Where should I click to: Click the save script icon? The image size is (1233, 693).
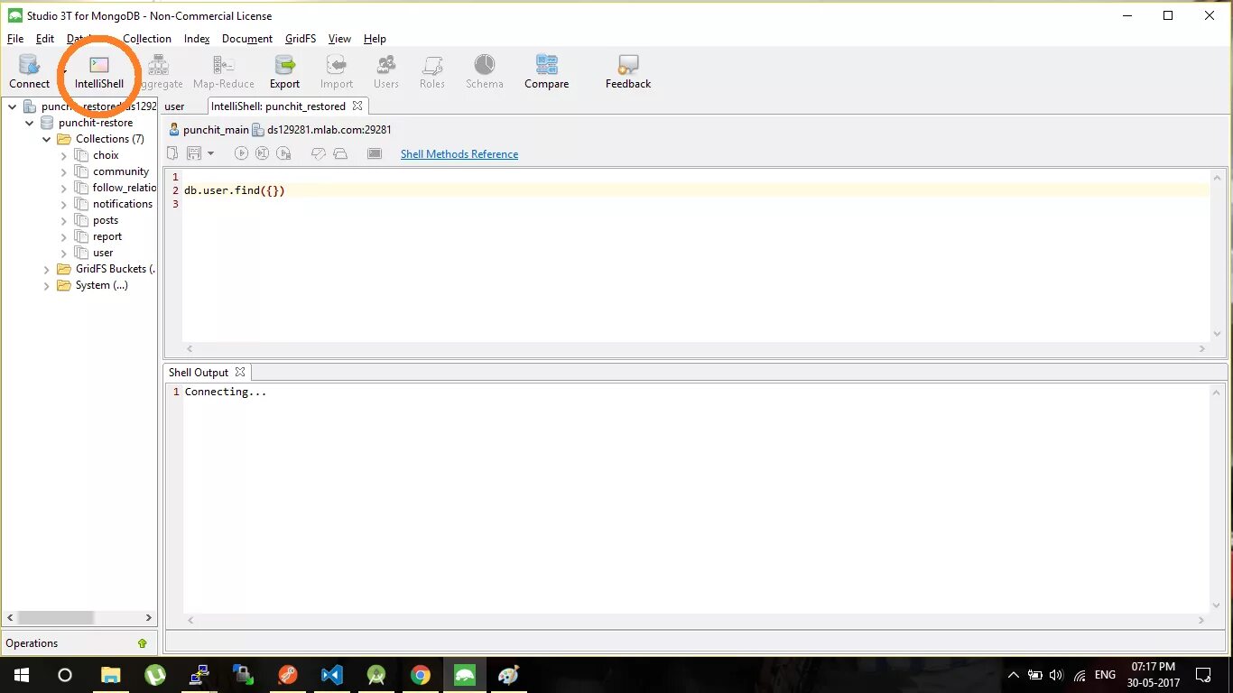point(193,153)
